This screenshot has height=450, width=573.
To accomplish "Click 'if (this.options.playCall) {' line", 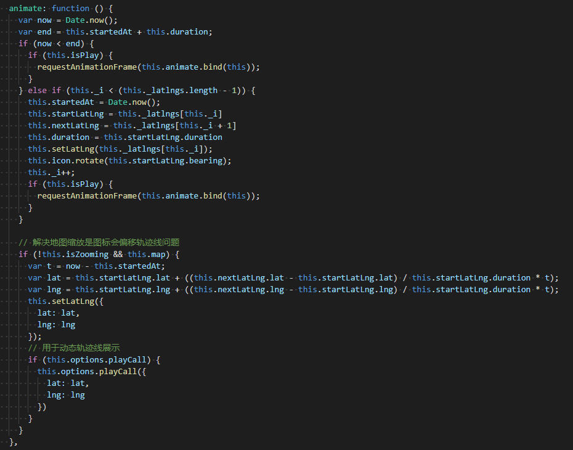I will 94,359.
